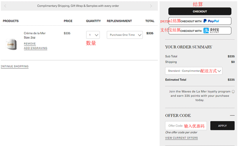Apply the offer code

click(223, 125)
